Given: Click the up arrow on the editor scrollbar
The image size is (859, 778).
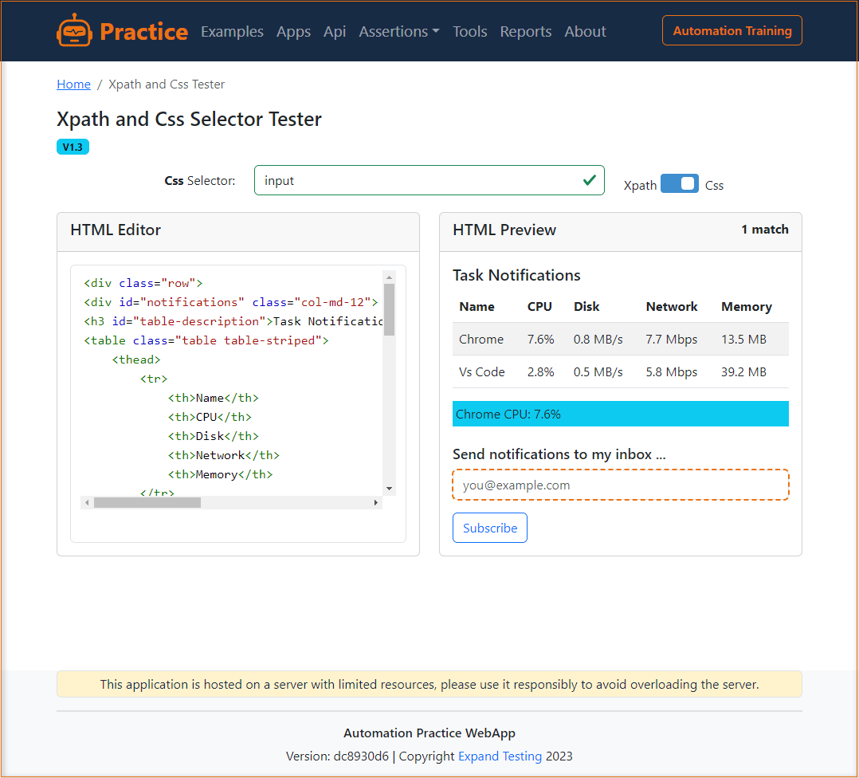Looking at the screenshot, I should 389,276.
